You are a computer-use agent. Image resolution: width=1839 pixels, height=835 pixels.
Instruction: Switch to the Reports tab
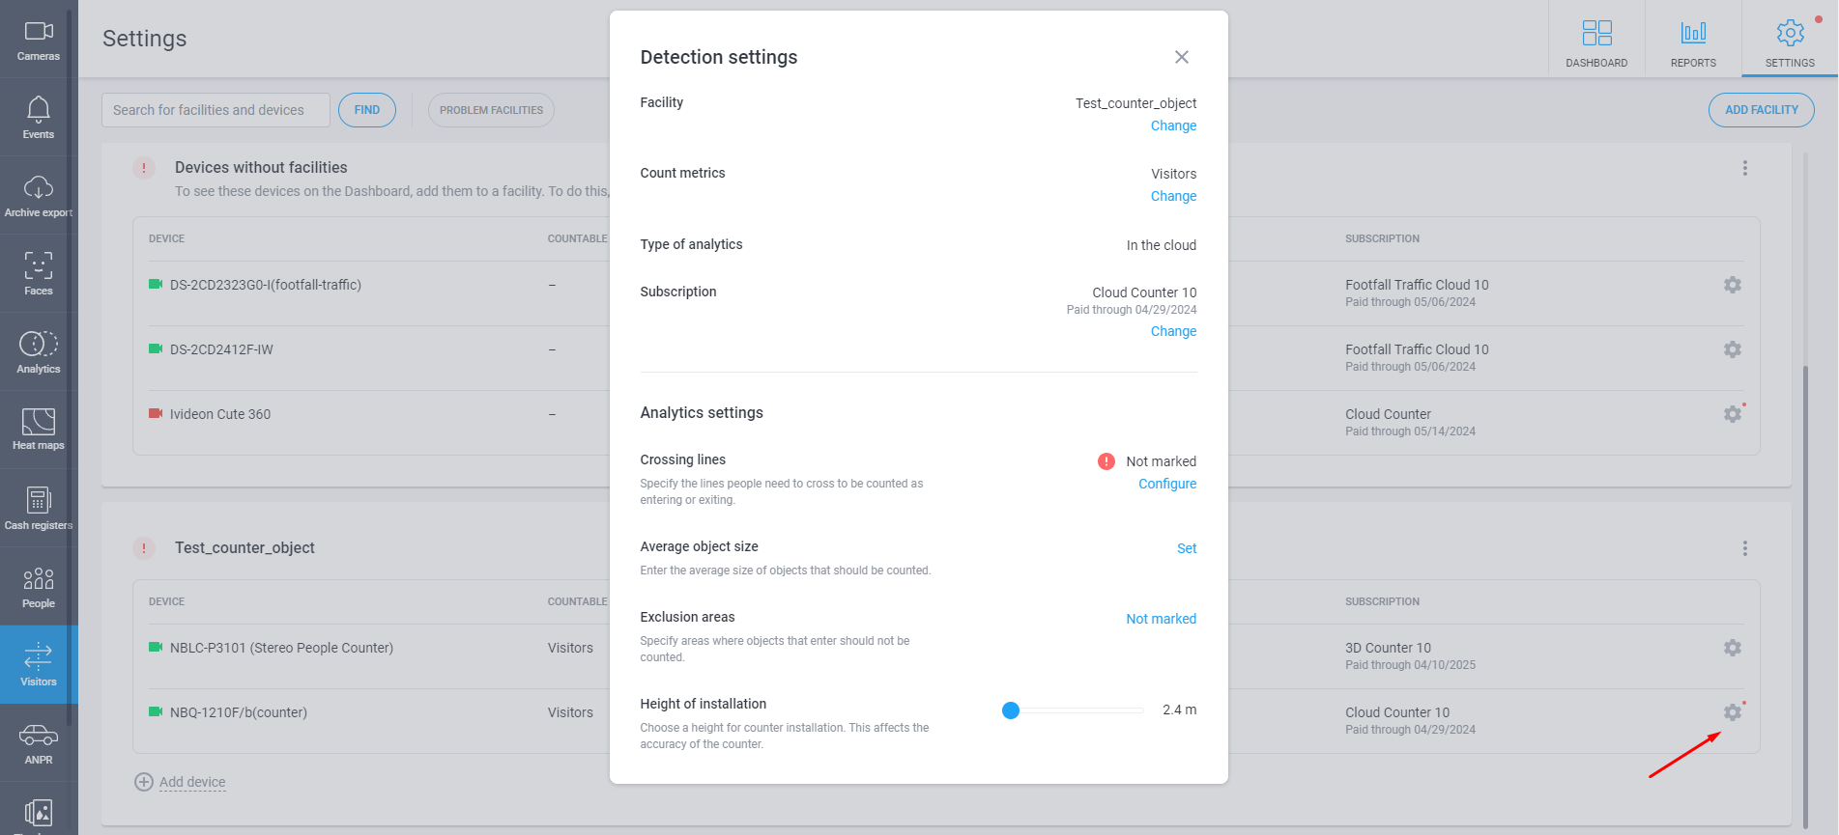[1693, 40]
